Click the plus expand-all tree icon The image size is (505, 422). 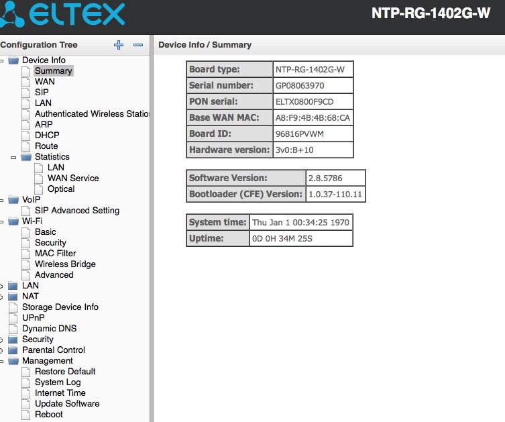click(119, 45)
